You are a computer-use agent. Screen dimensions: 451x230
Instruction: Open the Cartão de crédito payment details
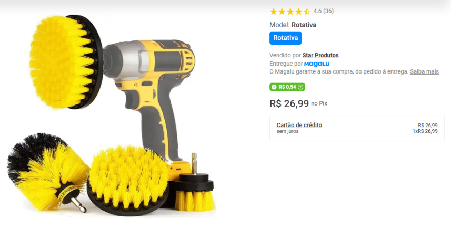(299, 125)
